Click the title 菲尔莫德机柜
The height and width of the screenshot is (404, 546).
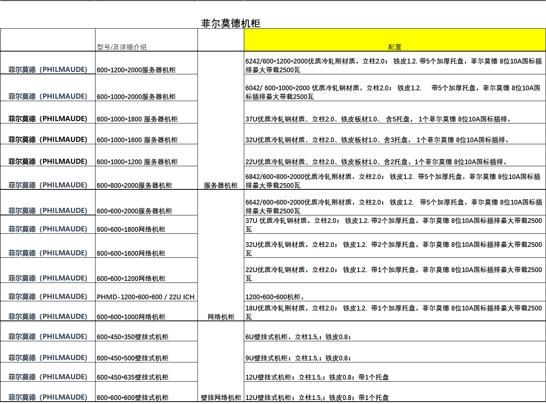[x=230, y=24]
